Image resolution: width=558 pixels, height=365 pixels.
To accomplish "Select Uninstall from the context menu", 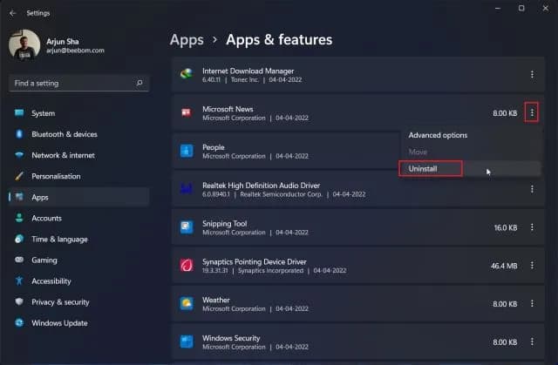I will [x=430, y=168].
